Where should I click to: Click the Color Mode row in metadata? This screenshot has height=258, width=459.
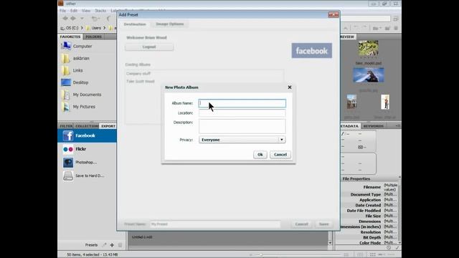tap(369, 243)
